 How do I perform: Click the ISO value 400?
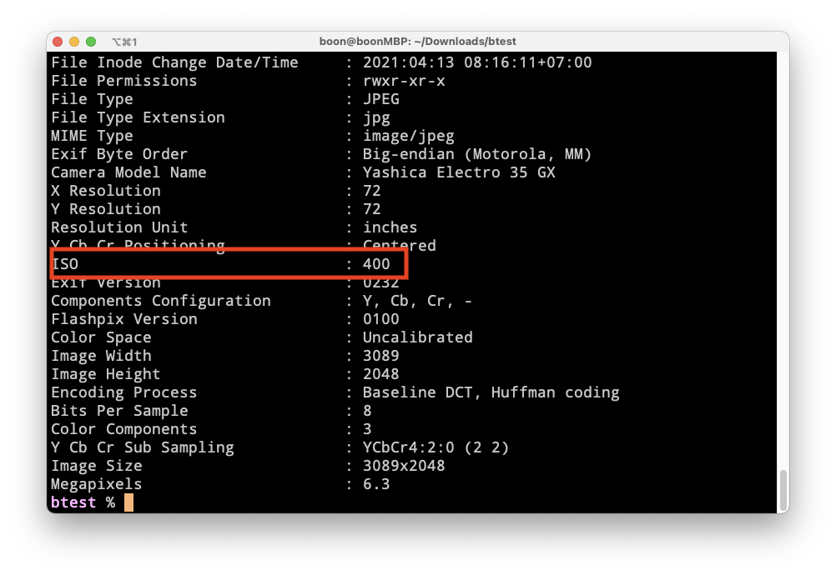[376, 264]
